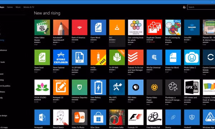Click the Formula 1 app icon
Image resolution: width=215 pixels, height=129 pixels.
(x=135, y=117)
